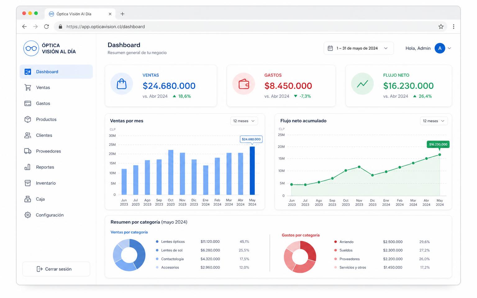Click the green trend icon on Flujo Neto card
477x298 pixels.
[x=362, y=84]
